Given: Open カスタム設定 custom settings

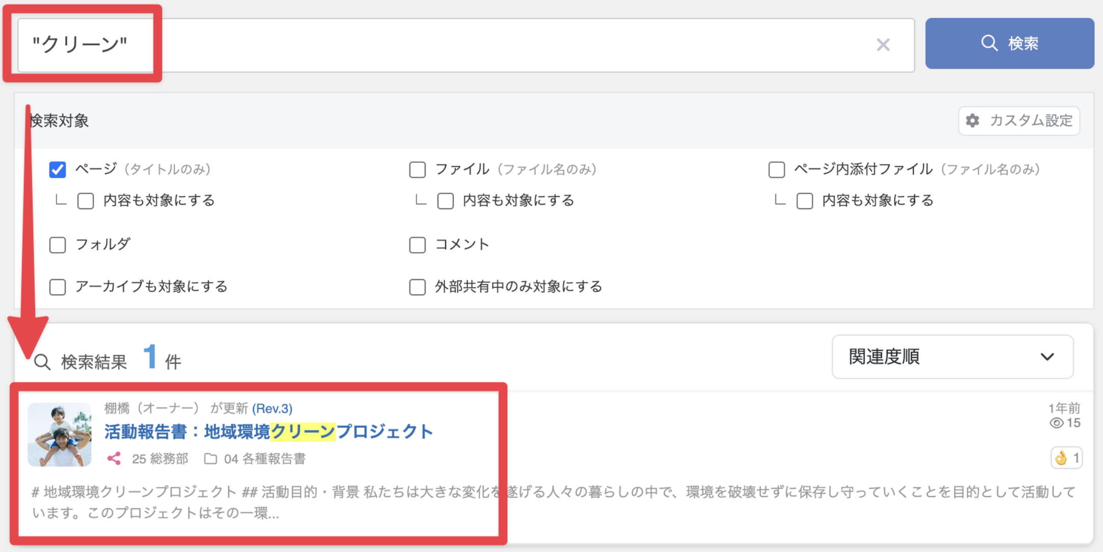Looking at the screenshot, I should pos(1019,121).
